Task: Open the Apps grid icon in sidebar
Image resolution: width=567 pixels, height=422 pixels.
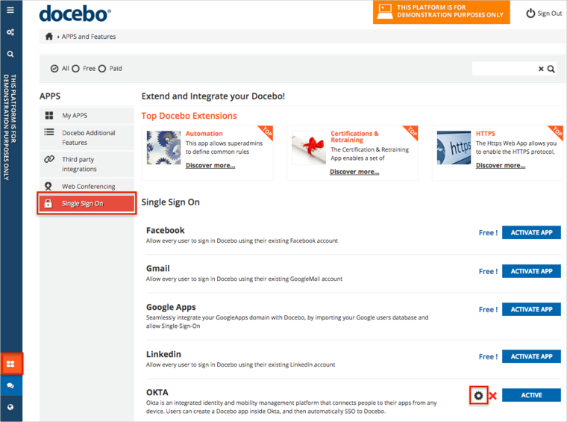Action: pos(10,364)
